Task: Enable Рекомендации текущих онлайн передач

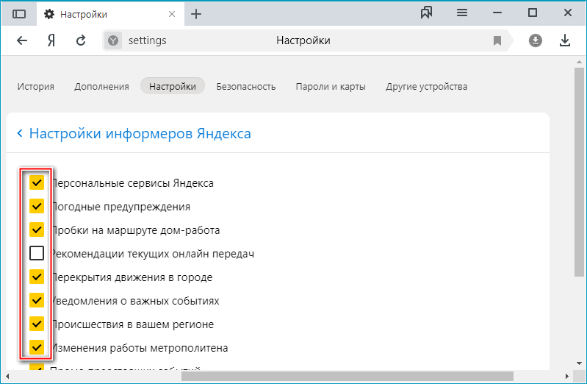Action: [37, 253]
